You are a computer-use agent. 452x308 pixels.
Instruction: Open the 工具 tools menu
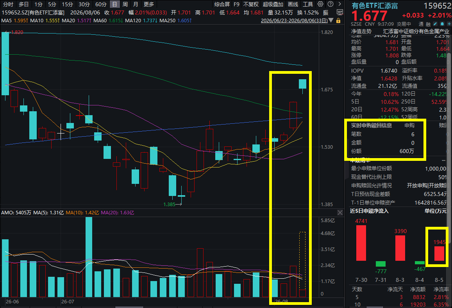[x=307, y=4]
